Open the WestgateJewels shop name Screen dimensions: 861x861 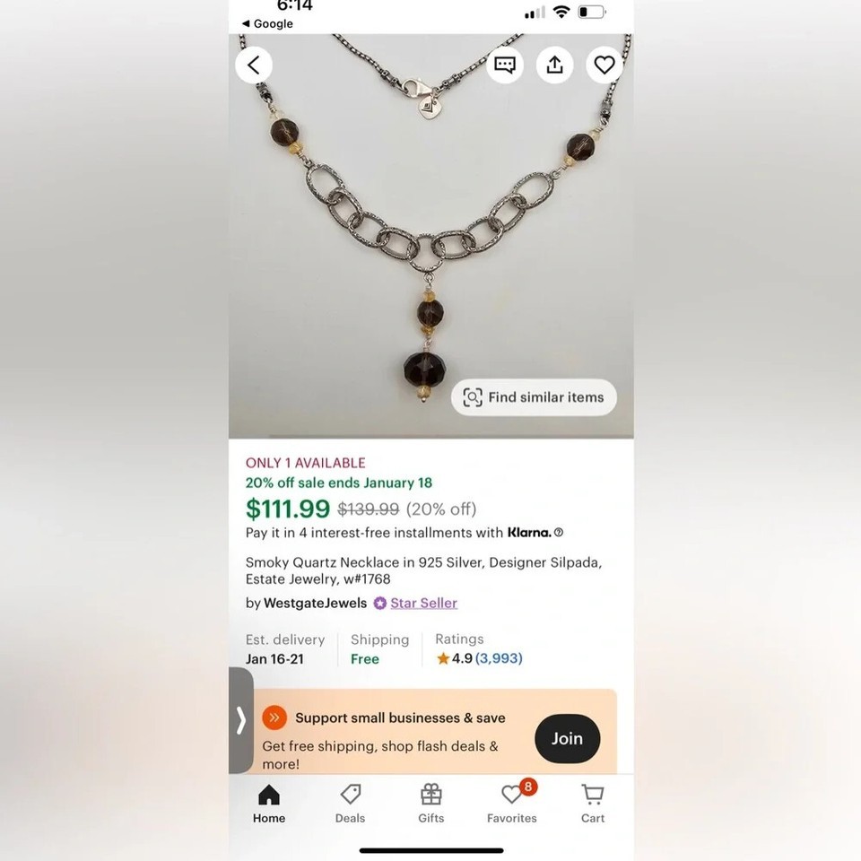pos(315,603)
